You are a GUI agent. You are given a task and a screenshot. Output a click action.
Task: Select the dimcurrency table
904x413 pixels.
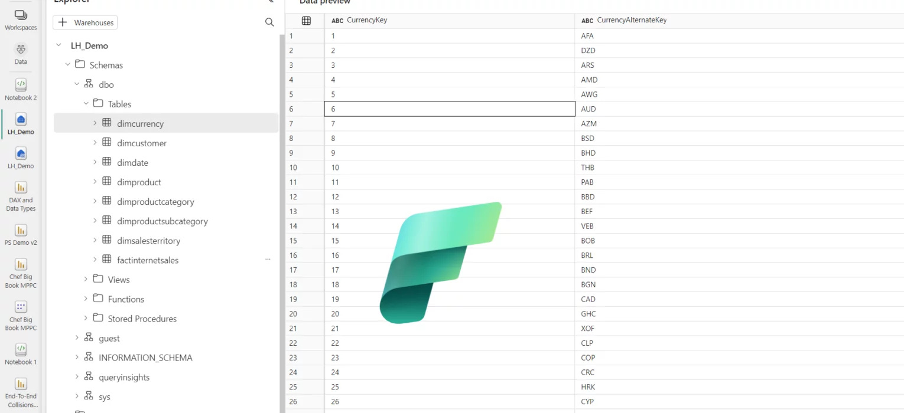point(166,123)
